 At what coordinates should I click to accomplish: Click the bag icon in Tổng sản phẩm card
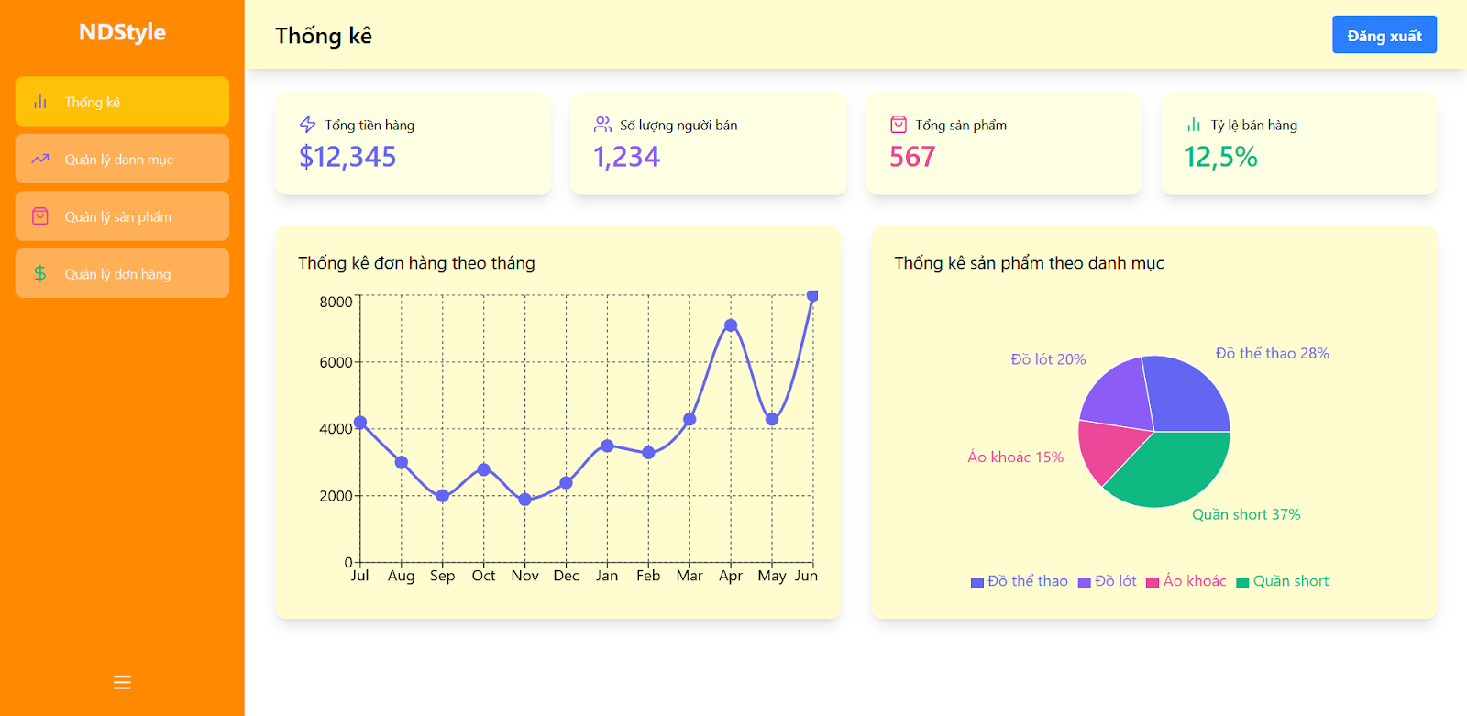pyautogui.click(x=899, y=125)
